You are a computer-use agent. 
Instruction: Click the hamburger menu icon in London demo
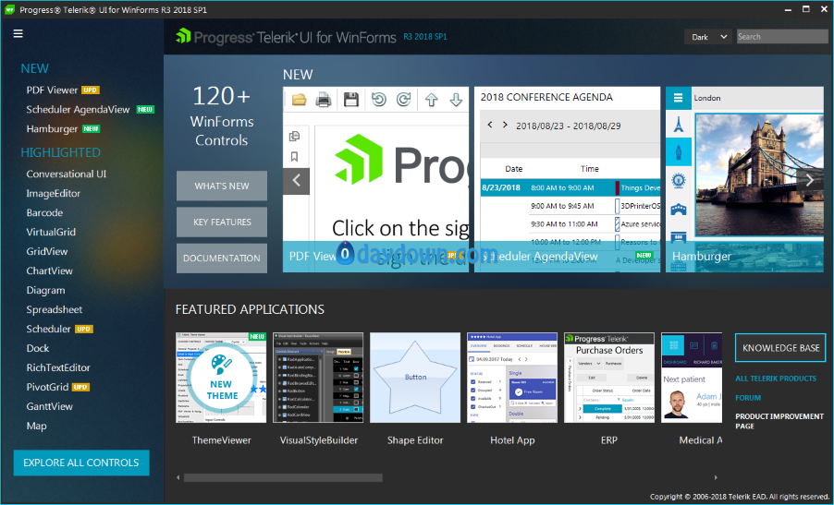pyautogui.click(x=678, y=98)
